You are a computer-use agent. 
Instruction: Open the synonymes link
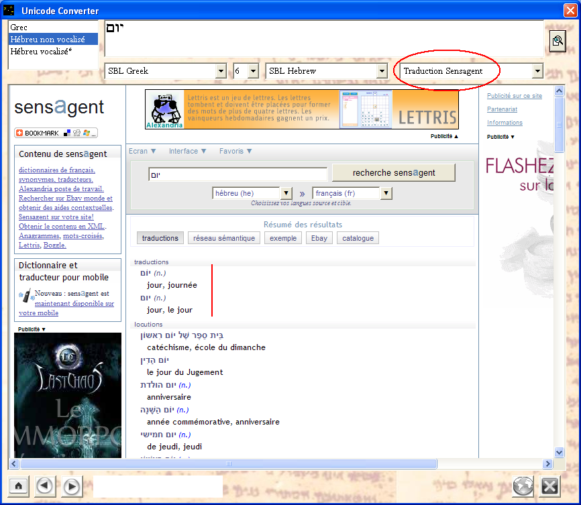pyautogui.click(x=36, y=179)
